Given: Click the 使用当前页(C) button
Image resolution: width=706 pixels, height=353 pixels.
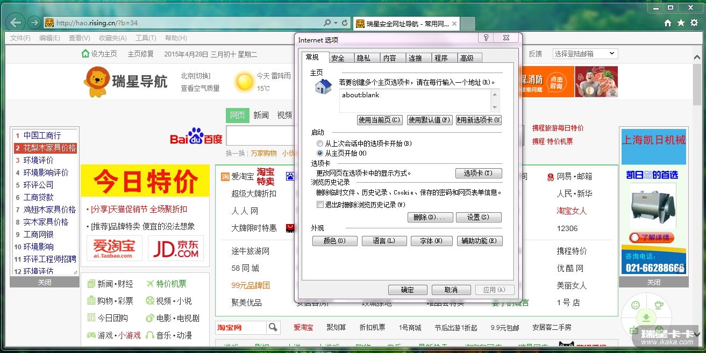Looking at the screenshot, I should [x=380, y=120].
